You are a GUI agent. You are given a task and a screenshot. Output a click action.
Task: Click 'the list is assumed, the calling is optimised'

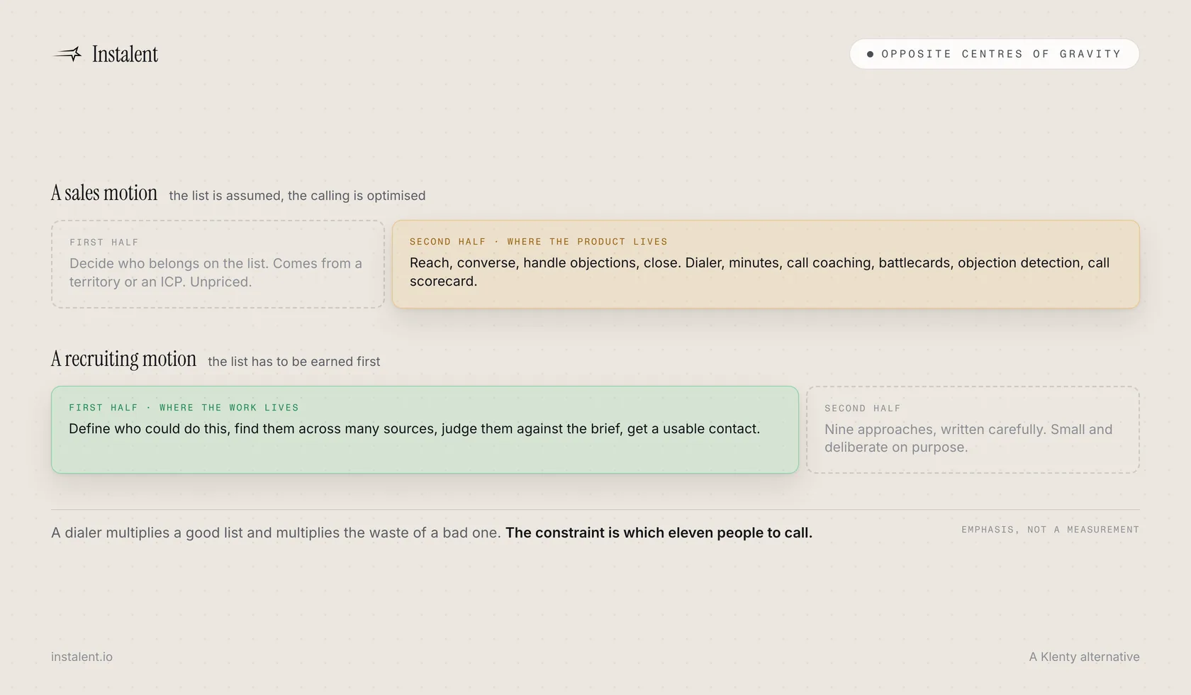tap(297, 196)
